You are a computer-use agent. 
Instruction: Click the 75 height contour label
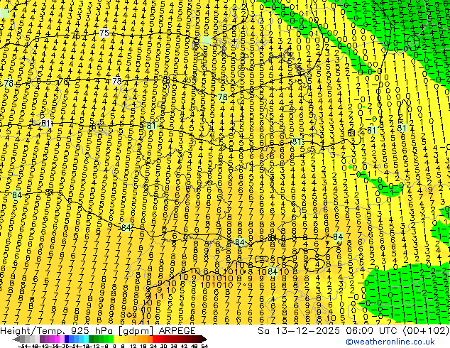click(x=104, y=33)
